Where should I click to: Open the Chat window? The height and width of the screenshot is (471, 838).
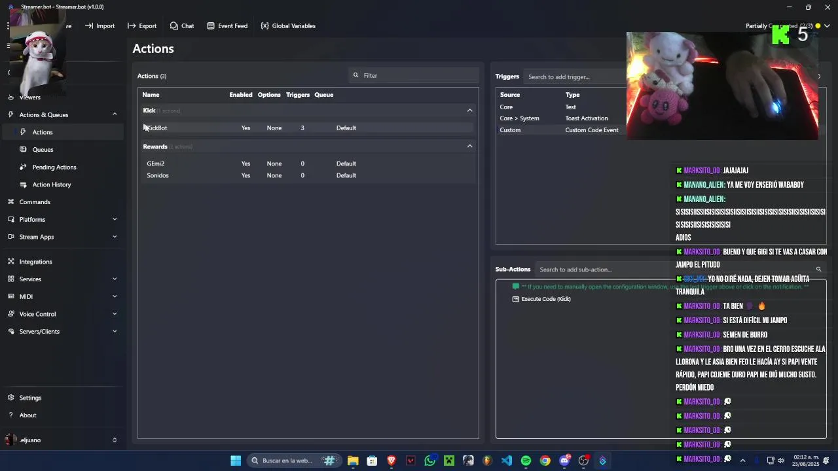182,26
